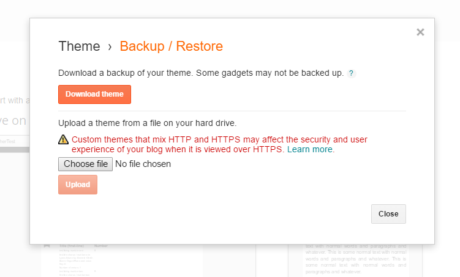Open the Choose file picker

[85, 164]
